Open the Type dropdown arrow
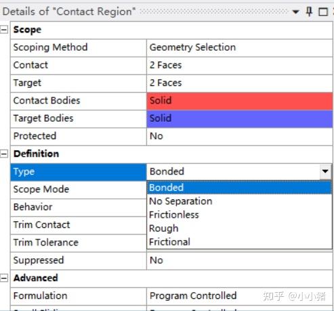 point(325,172)
